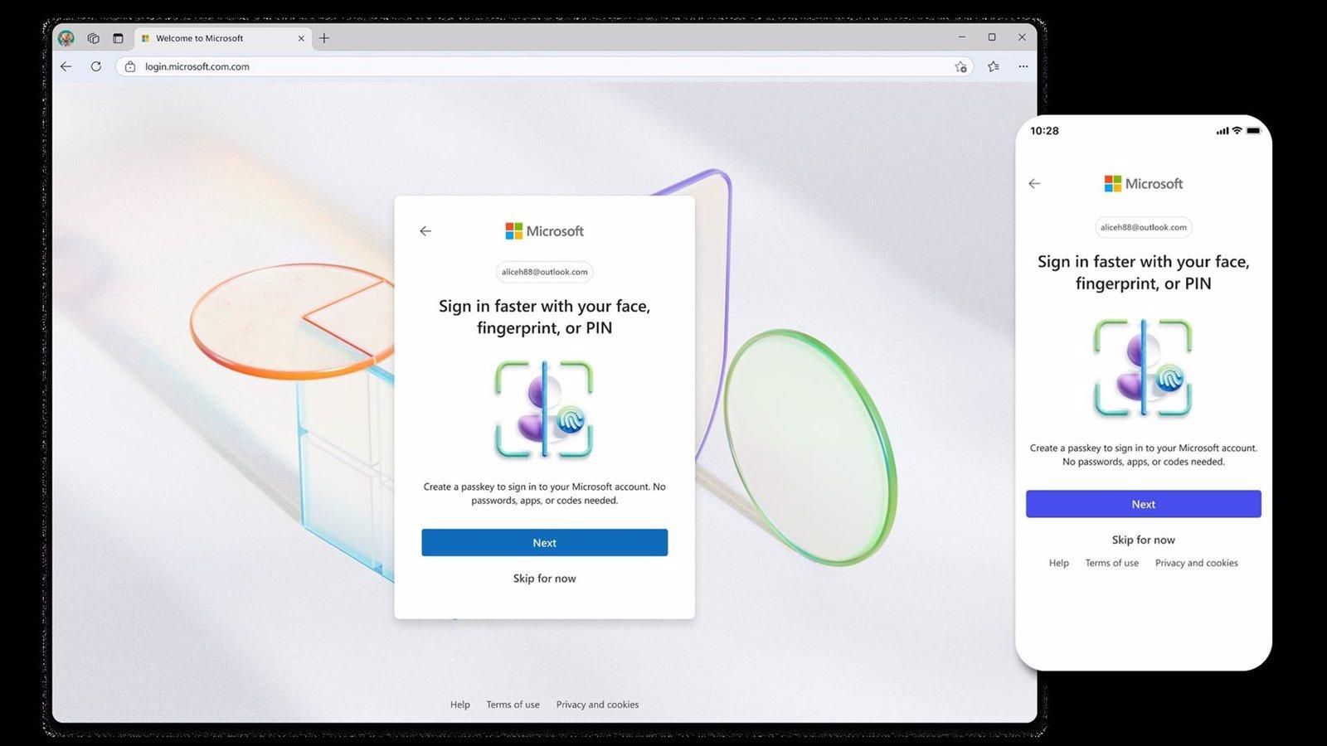Go back with the browser back arrow
Image resolution: width=1327 pixels, height=746 pixels.
pos(66,66)
